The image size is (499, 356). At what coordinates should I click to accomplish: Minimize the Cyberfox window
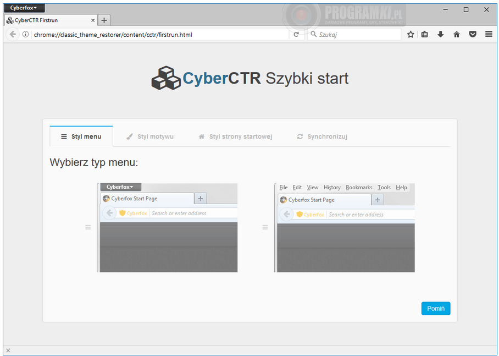coord(446,9)
